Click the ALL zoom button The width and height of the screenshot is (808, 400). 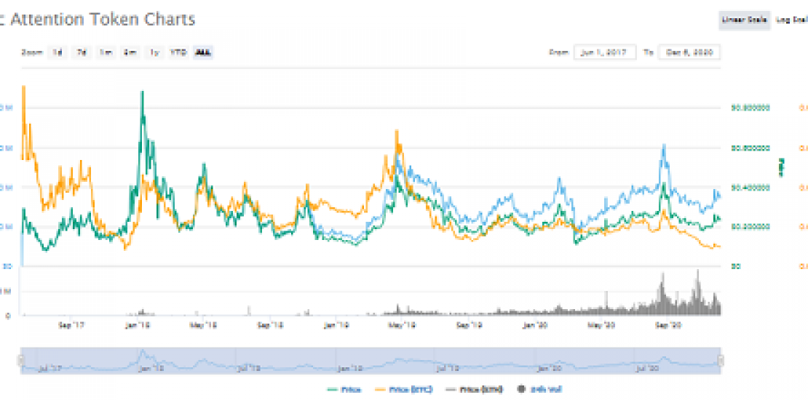click(204, 52)
